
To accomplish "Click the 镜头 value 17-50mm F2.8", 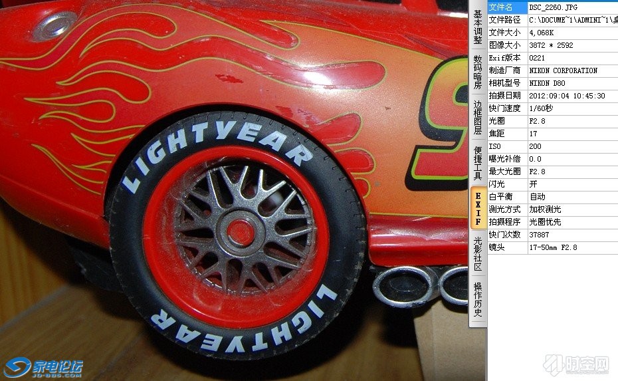I will pyautogui.click(x=553, y=247).
